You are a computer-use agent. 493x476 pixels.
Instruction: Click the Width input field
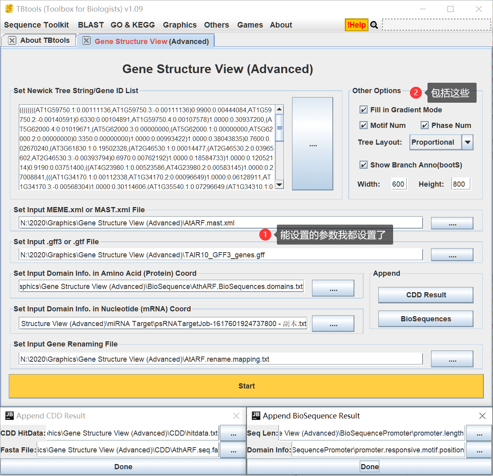tap(398, 184)
